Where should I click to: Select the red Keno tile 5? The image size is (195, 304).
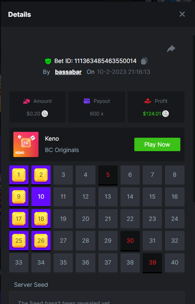pos(108,175)
